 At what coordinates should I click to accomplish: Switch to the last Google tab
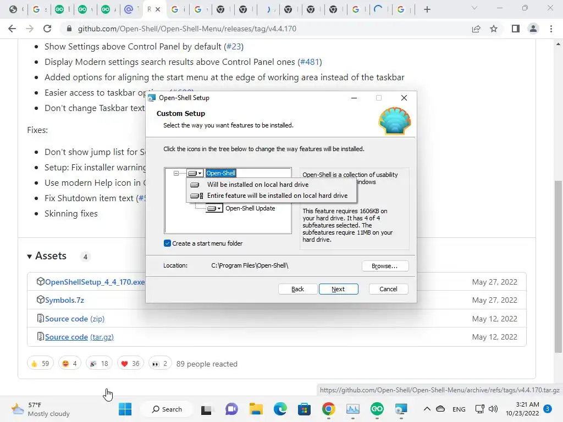pos(401,10)
